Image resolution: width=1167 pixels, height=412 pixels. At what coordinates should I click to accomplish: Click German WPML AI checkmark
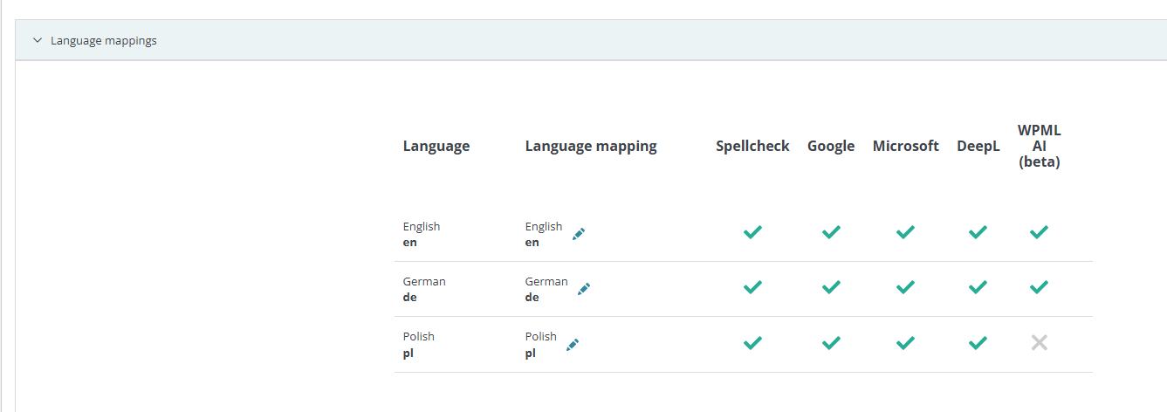[1039, 287]
